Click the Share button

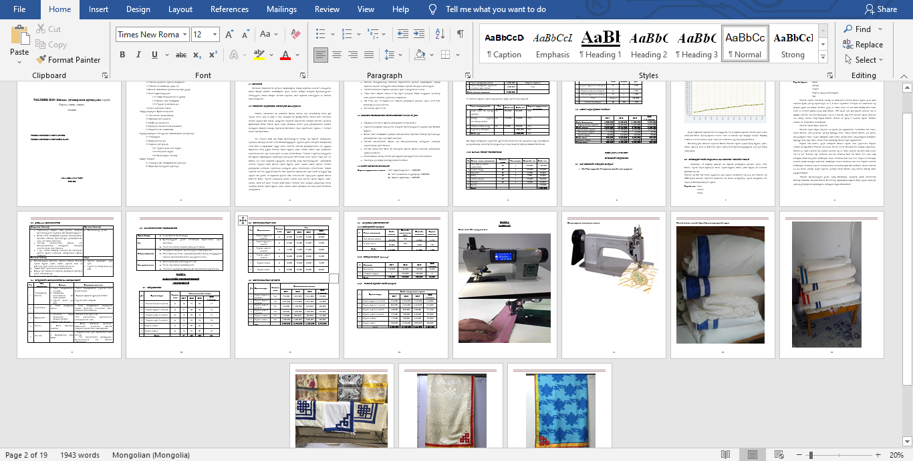point(880,9)
